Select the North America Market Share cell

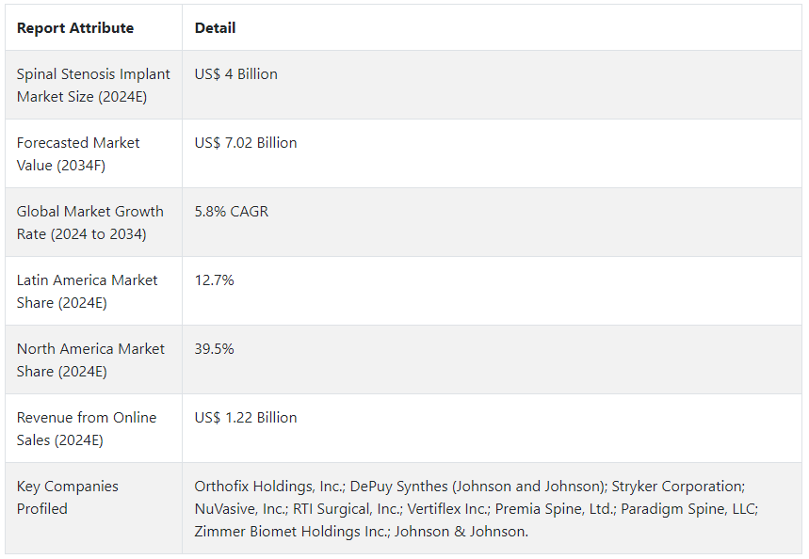93,359
